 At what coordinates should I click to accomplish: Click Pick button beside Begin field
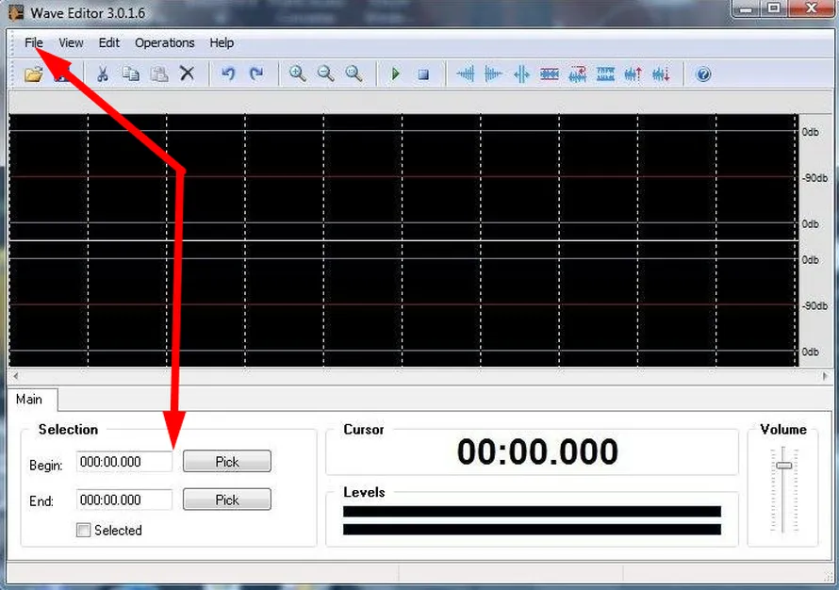click(227, 462)
